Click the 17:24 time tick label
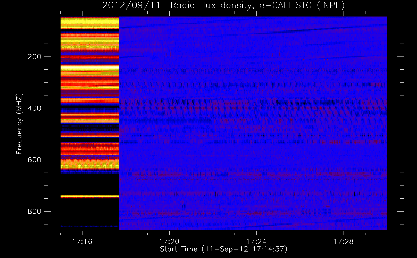Viewport: 417px width, 258px height. point(256,241)
